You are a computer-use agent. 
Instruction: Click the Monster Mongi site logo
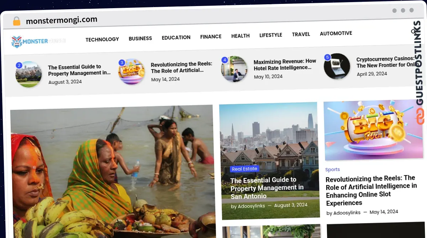point(38,41)
